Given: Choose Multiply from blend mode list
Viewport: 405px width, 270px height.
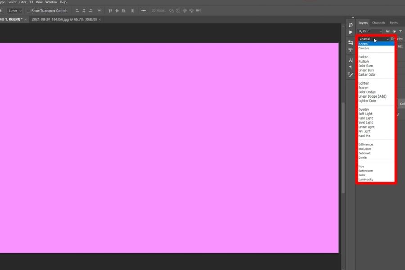Looking at the screenshot, I should 364,62.
